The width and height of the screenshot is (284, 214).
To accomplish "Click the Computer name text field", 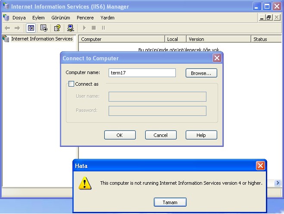I will 142,73.
